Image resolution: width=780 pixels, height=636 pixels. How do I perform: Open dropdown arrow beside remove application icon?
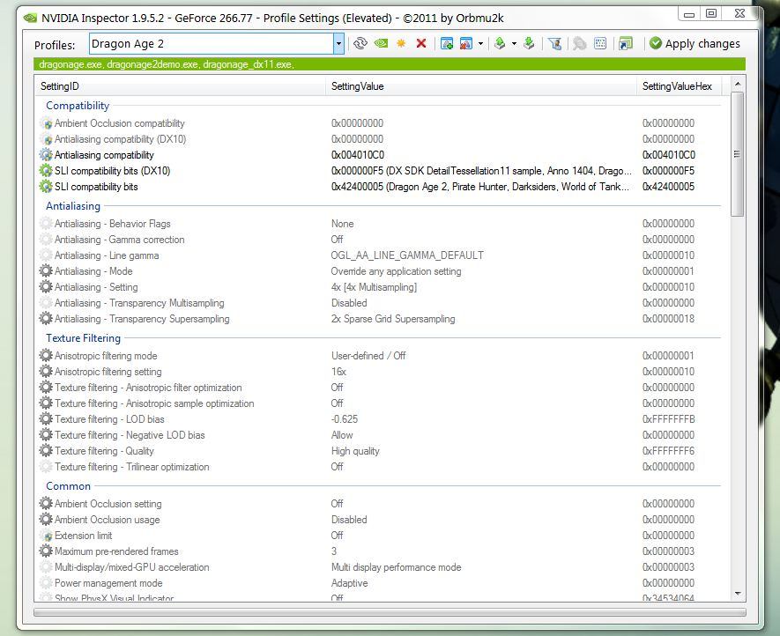click(x=480, y=44)
